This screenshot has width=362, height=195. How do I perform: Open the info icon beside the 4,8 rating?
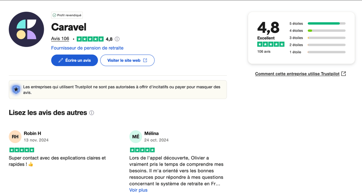117,39
